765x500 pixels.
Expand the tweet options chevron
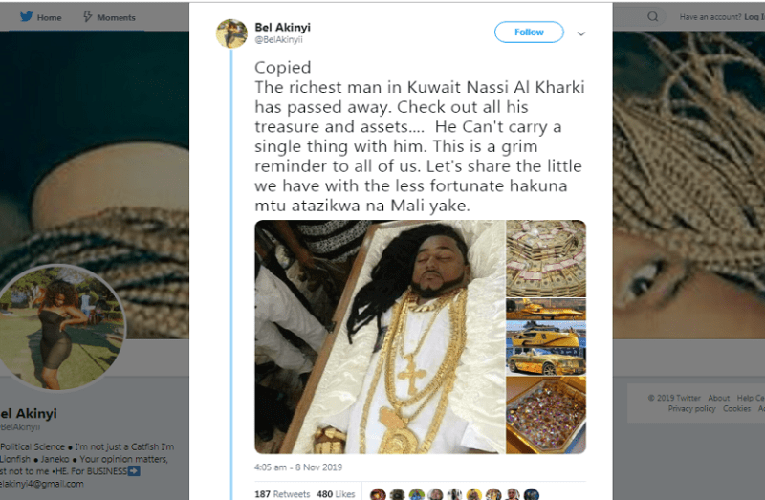tap(580, 33)
